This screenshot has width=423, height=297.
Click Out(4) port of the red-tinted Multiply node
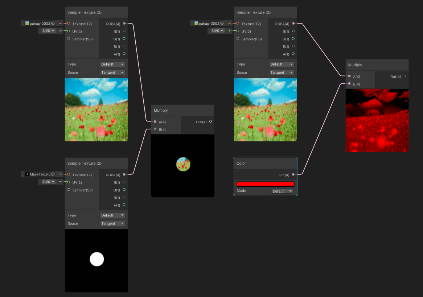click(x=405, y=77)
